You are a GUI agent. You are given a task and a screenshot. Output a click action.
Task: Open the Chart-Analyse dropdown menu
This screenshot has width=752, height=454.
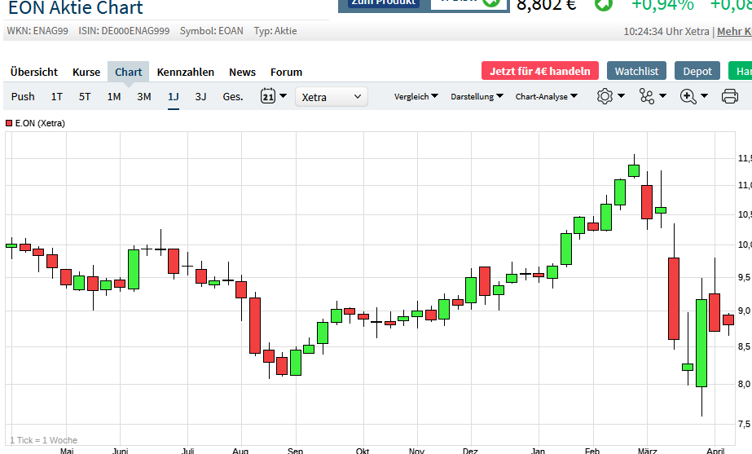pos(546,96)
